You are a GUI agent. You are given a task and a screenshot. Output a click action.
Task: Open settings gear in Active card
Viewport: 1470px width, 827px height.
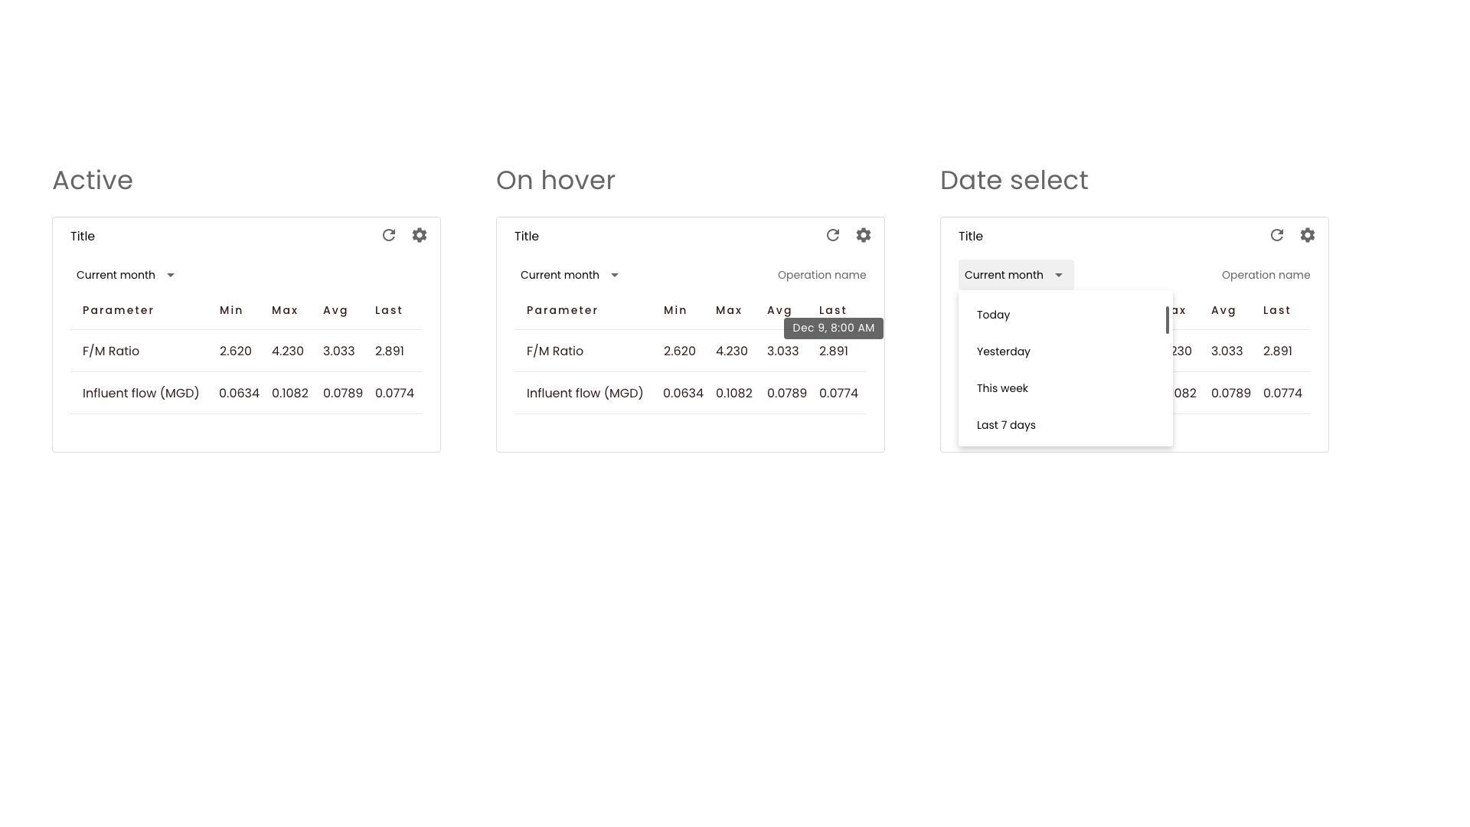point(420,235)
